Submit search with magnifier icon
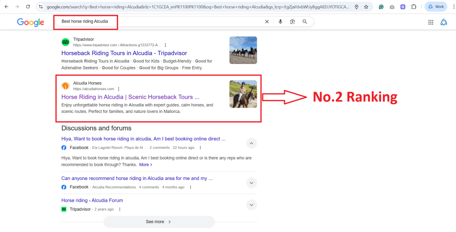 305,21
